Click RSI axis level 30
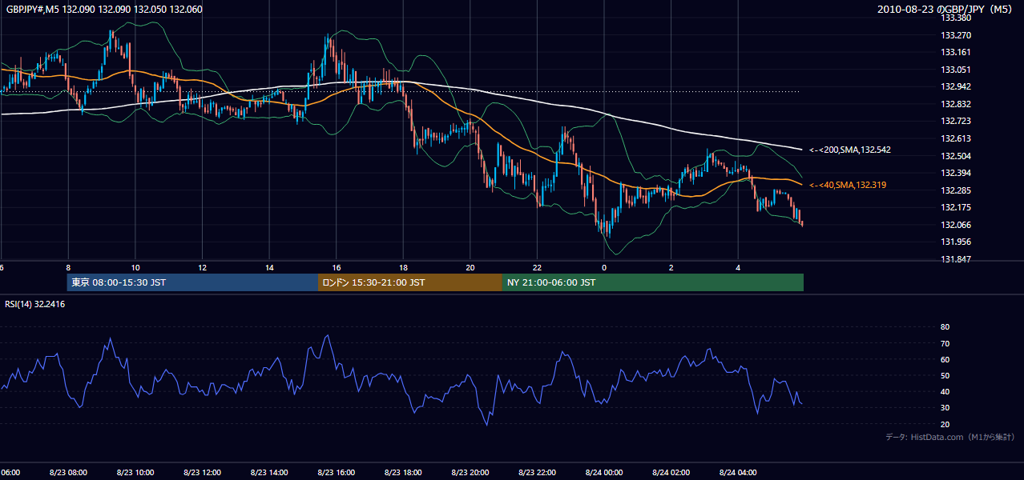This screenshot has height=480, width=1024. point(945,408)
